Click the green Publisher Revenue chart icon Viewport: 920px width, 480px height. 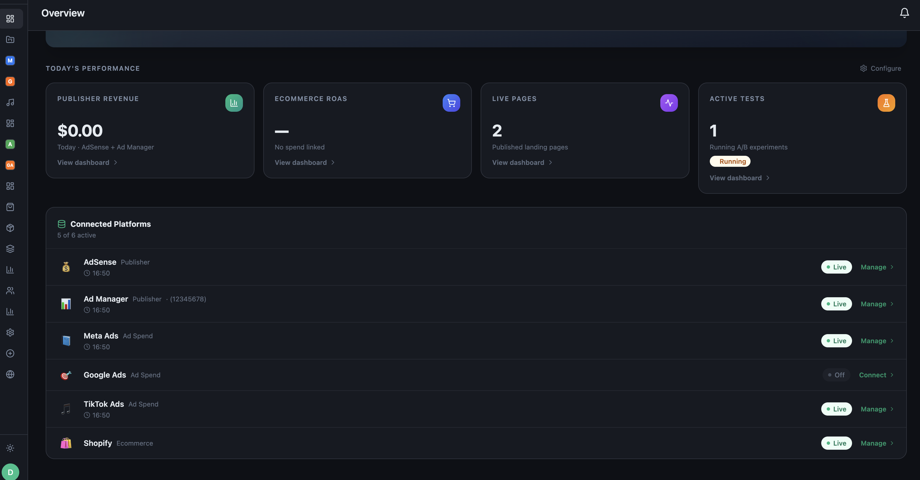point(234,103)
